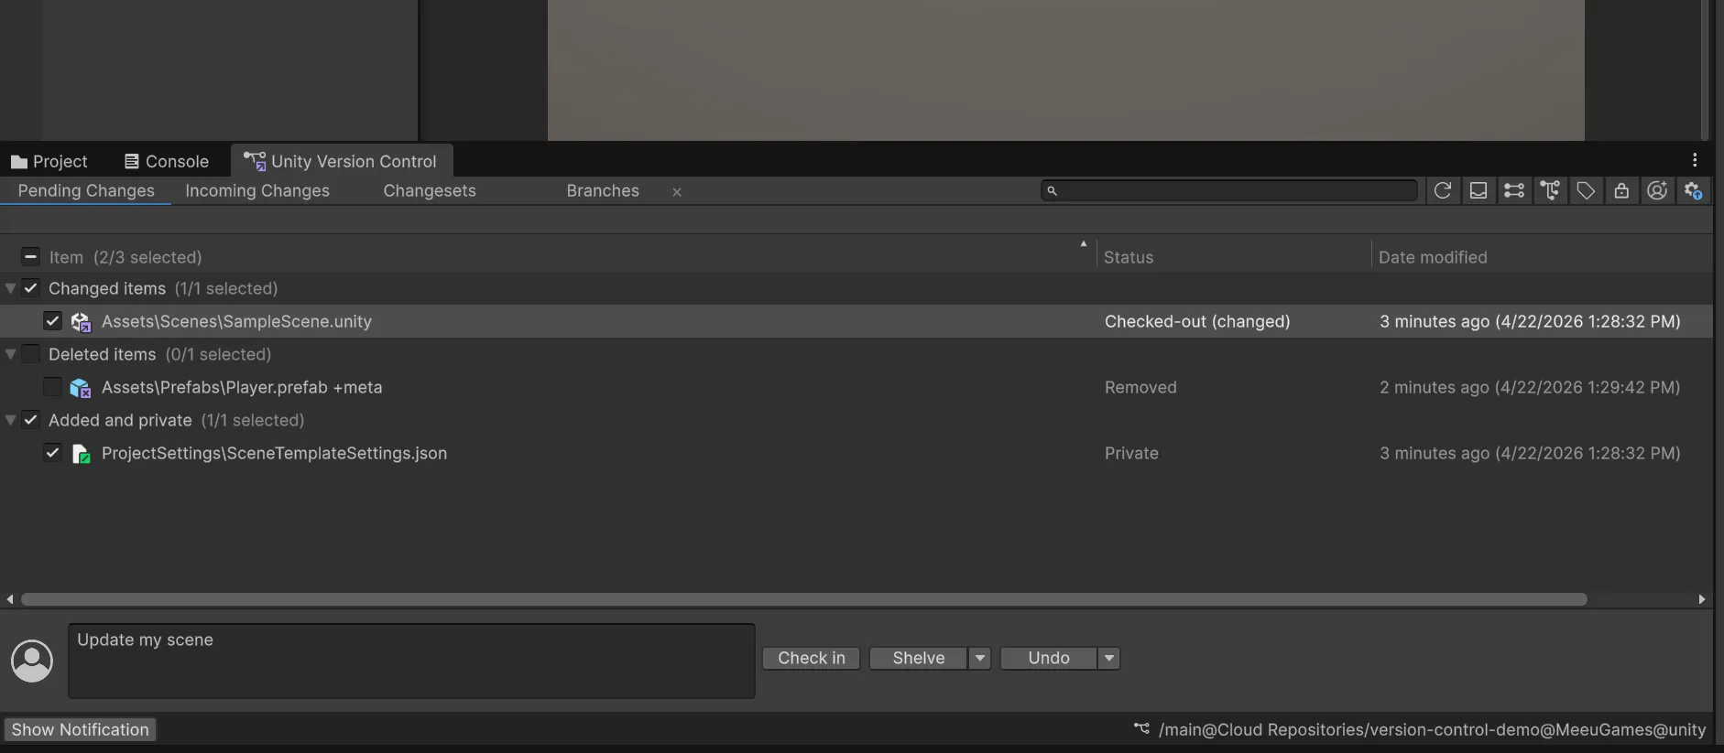
Task: Click the invite users icon
Action: [x=1657, y=190]
